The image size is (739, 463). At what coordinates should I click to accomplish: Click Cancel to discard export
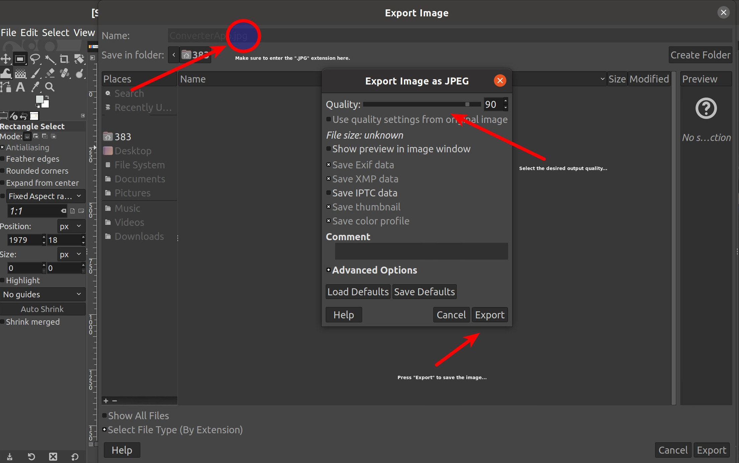[x=451, y=315]
